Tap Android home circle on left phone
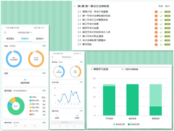Viewport: 174px width, 131px height. pos(25,126)
